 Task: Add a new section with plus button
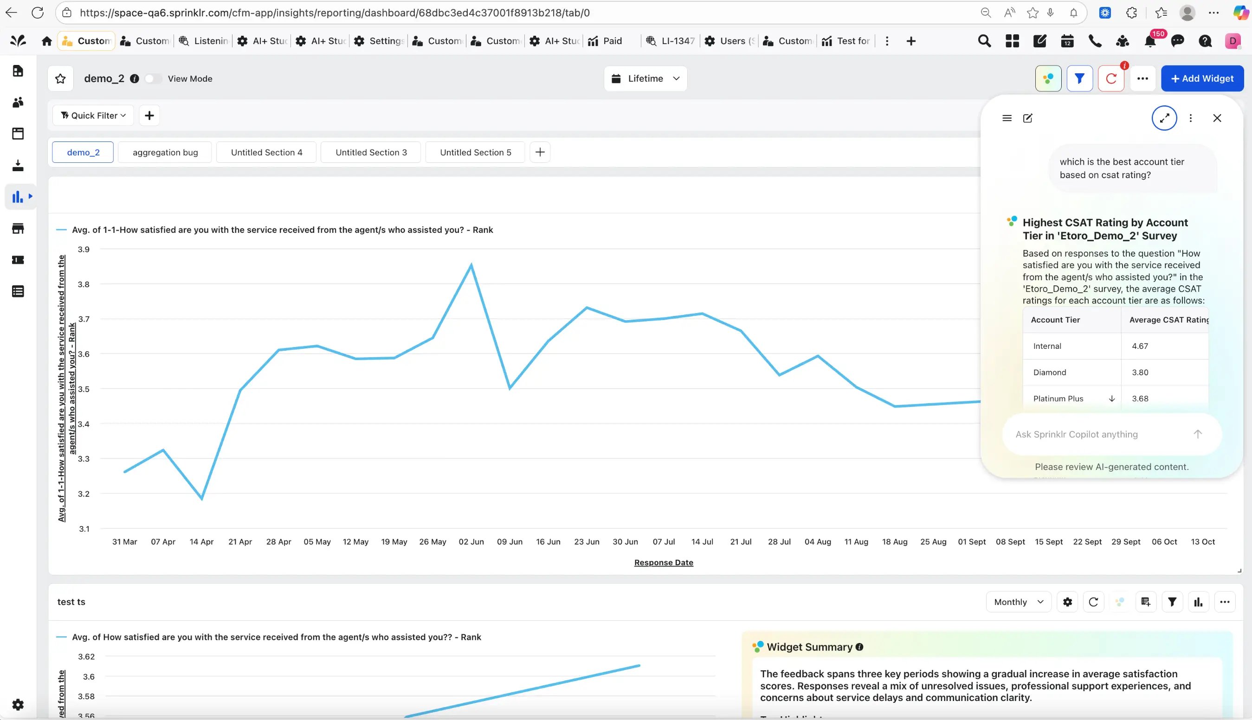(540, 152)
